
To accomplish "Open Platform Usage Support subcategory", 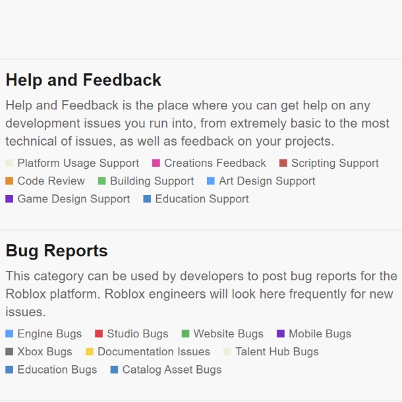I will pos(72,163).
